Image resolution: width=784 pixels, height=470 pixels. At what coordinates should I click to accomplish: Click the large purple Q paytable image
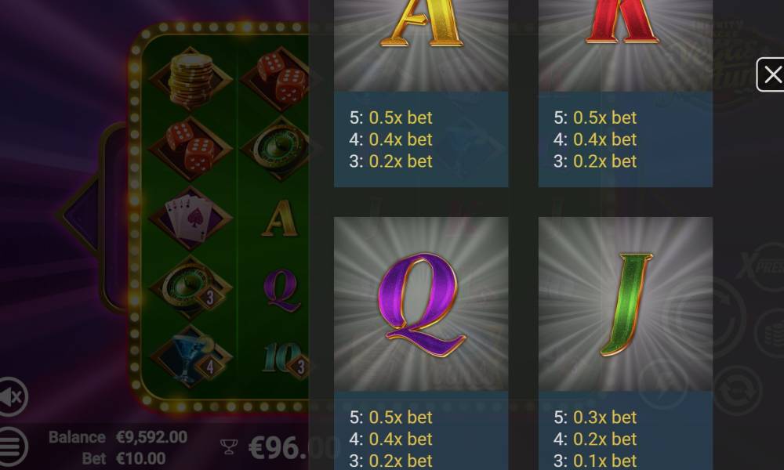point(421,304)
